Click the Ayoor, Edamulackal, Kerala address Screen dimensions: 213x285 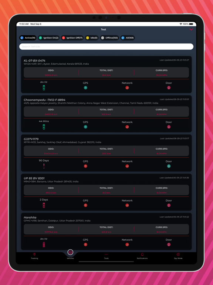pyautogui.click(x=56, y=64)
